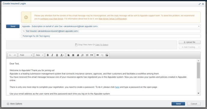Screen dimensions: 207x109
Task: Click the message body scrollbar thumb
Action: (198, 70)
